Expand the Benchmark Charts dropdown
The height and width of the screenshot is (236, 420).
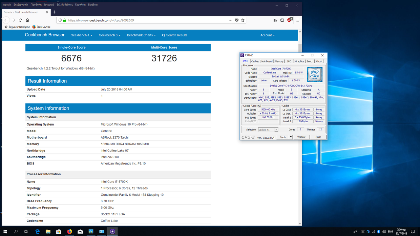141,35
